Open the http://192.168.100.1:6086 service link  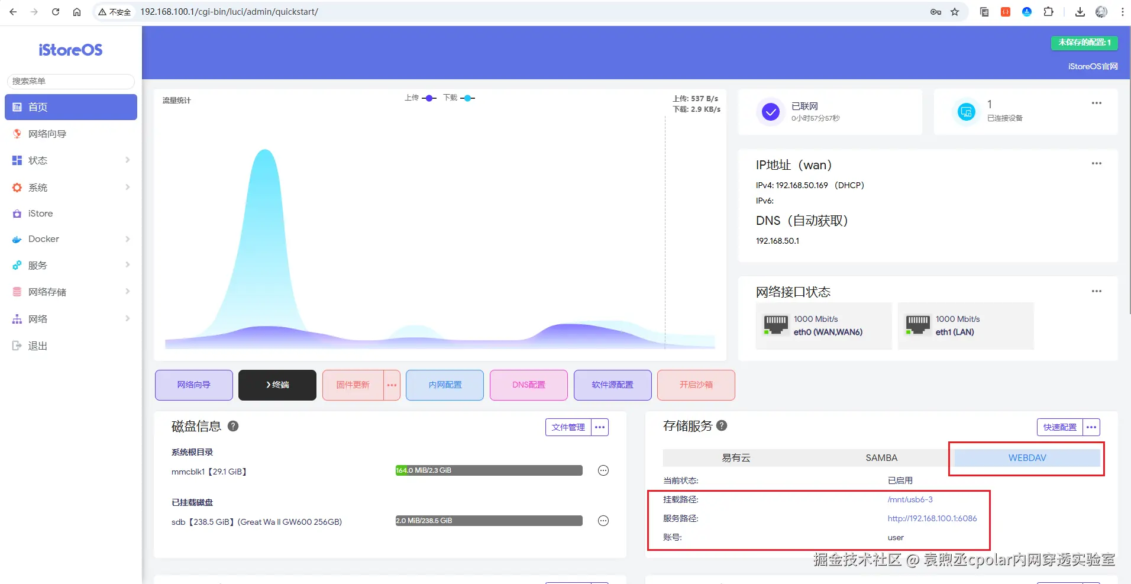[x=932, y=518]
